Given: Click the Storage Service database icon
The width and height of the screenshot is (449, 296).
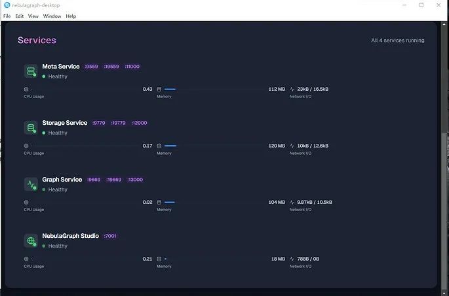Looking at the screenshot, I should click(x=31, y=127).
